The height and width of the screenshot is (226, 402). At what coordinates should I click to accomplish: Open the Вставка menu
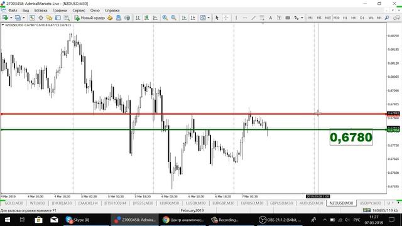(x=41, y=11)
